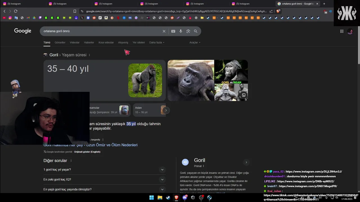
Task: Open options dots beside Diğer sorular
Action: click(71, 161)
